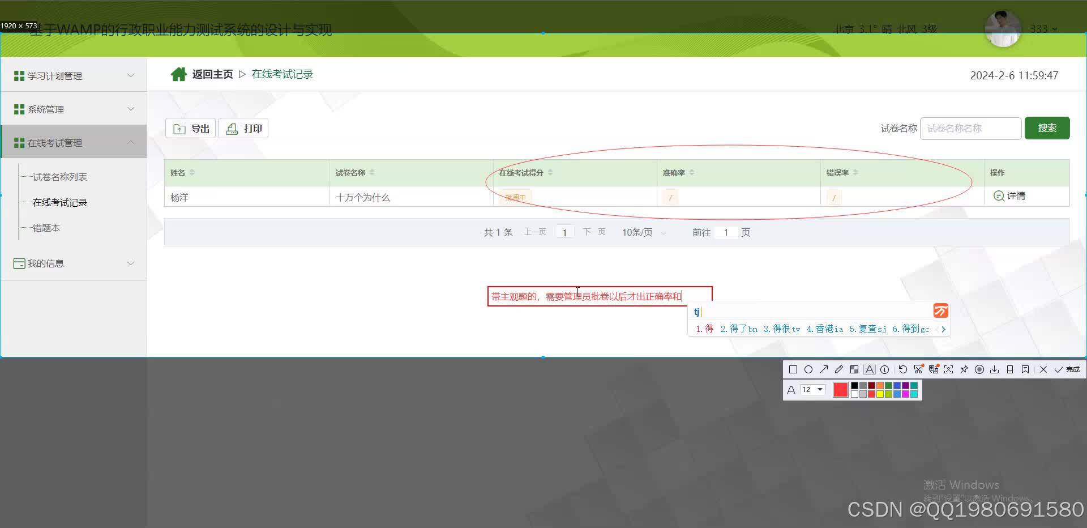The image size is (1087, 528).
Task: Click the green 搜索 button
Action: [x=1047, y=128]
